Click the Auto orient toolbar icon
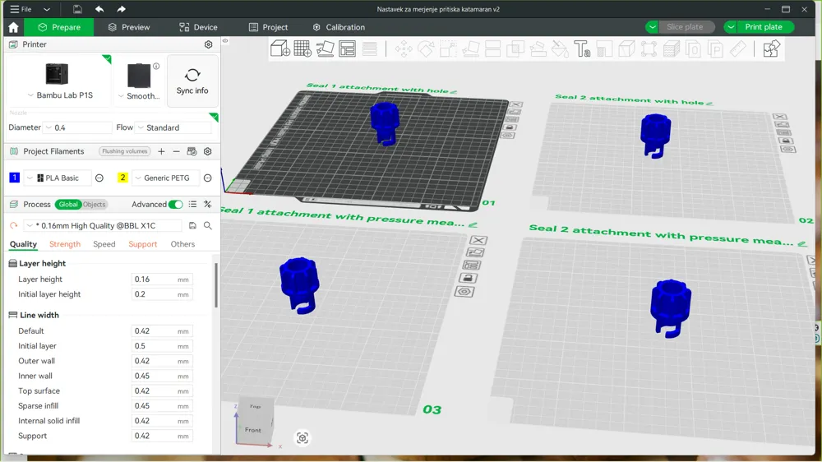The height and width of the screenshot is (462, 822). point(325,49)
